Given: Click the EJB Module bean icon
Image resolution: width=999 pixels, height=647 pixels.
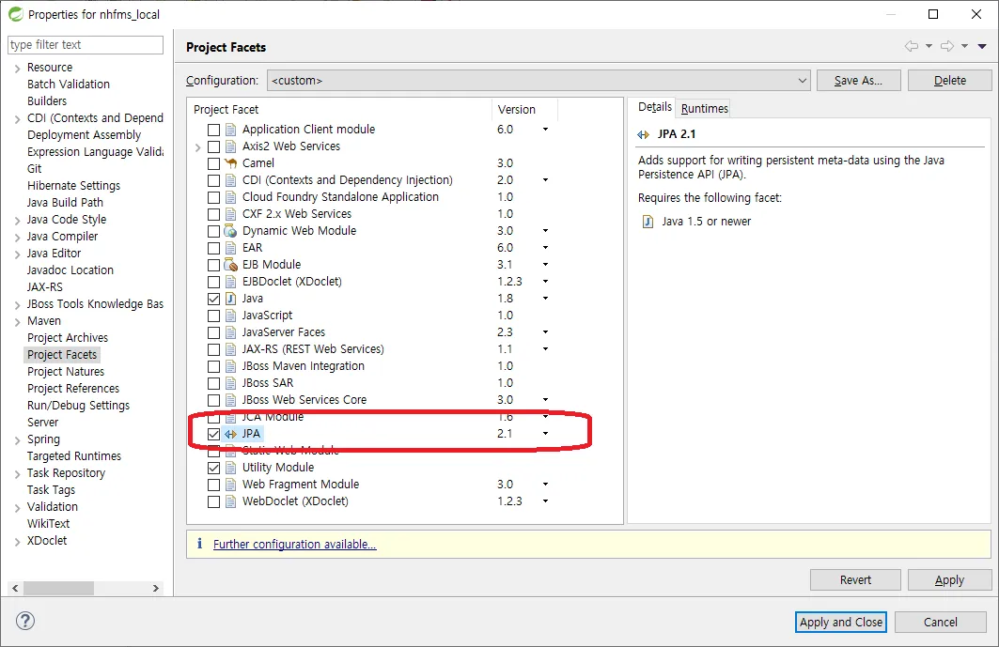Looking at the screenshot, I should click(x=230, y=264).
